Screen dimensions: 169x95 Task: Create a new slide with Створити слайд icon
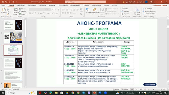click(16, 10)
